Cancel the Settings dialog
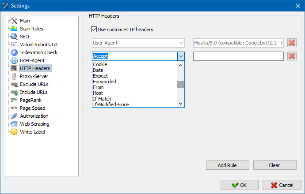The image size is (305, 194). coord(282,185)
